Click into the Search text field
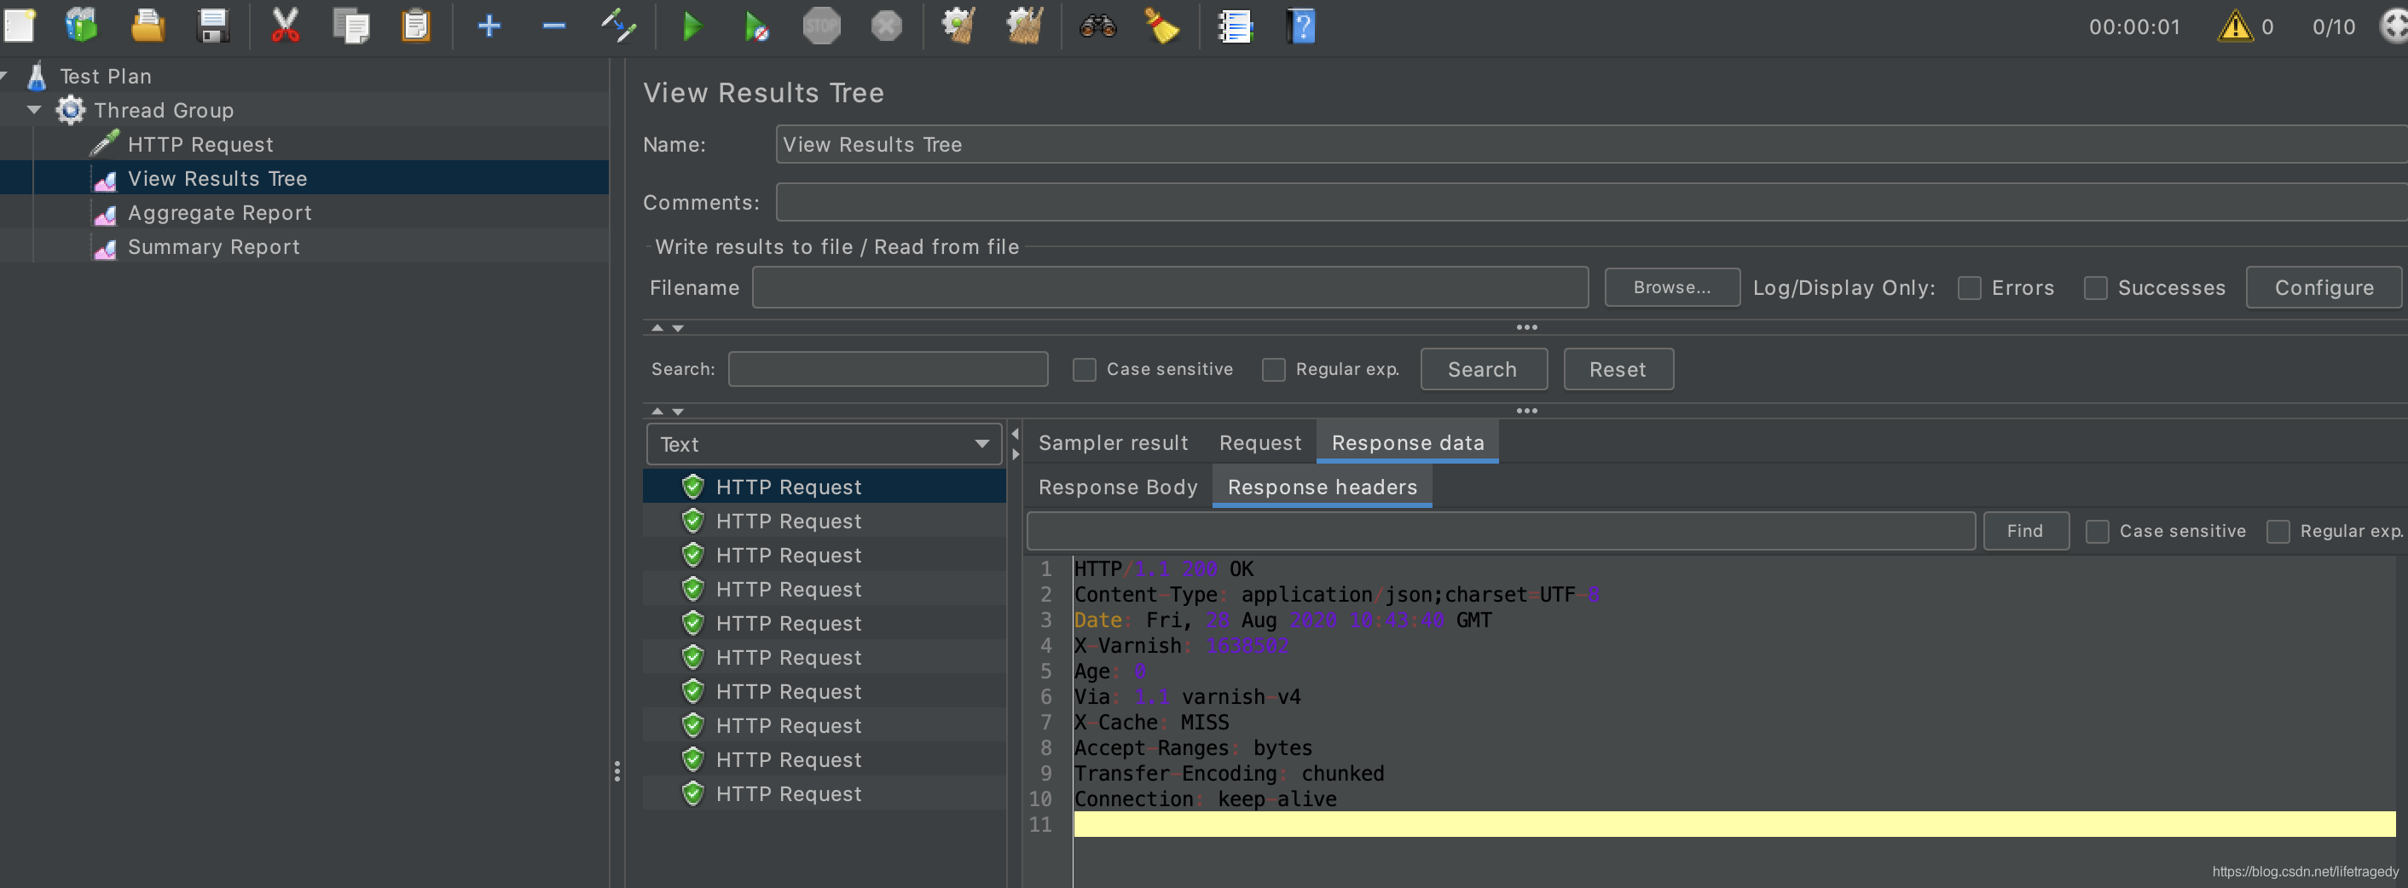This screenshot has width=2408, height=888. pos(887,369)
